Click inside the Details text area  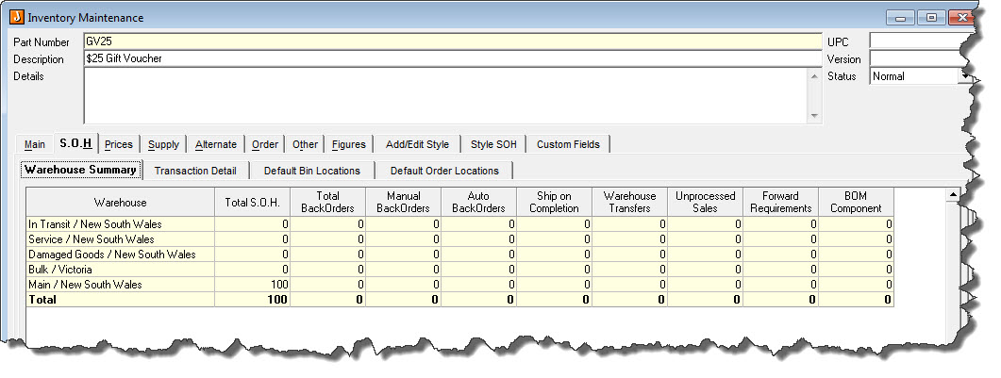click(x=445, y=95)
